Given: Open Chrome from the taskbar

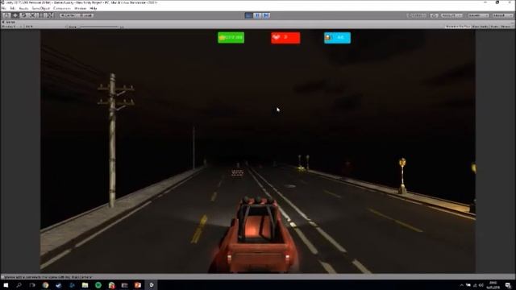Looking at the screenshot, I should click(x=45, y=285).
